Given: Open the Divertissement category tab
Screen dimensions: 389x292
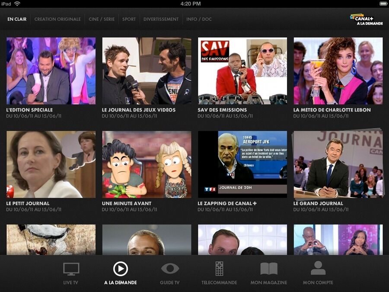Looking at the screenshot, I should [161, 19].
